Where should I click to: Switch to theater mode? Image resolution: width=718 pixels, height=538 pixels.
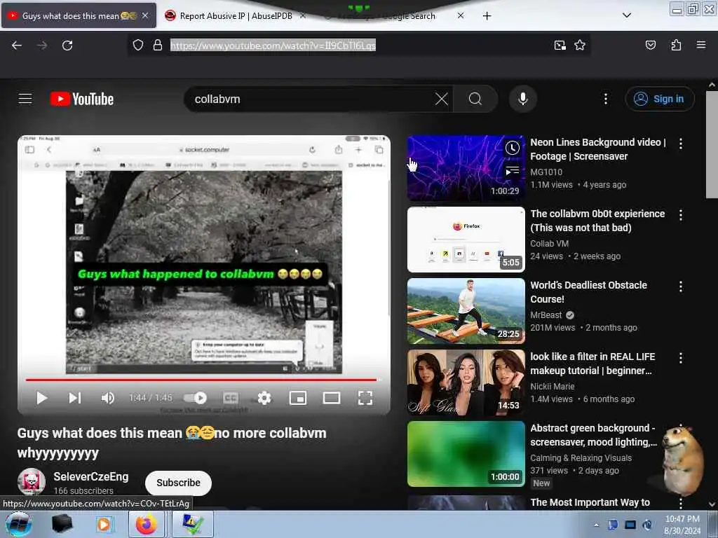click(332, 398)
